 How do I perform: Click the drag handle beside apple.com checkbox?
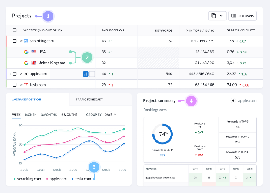(x=10, y=74)
